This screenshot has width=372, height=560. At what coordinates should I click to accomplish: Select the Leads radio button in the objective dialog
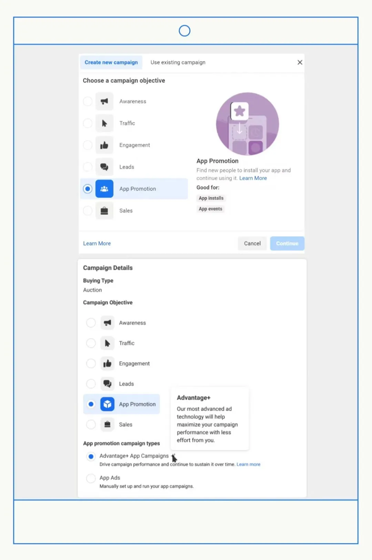pos(88,167)
